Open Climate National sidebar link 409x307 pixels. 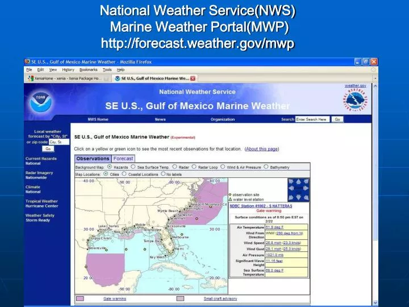[33, 189]
